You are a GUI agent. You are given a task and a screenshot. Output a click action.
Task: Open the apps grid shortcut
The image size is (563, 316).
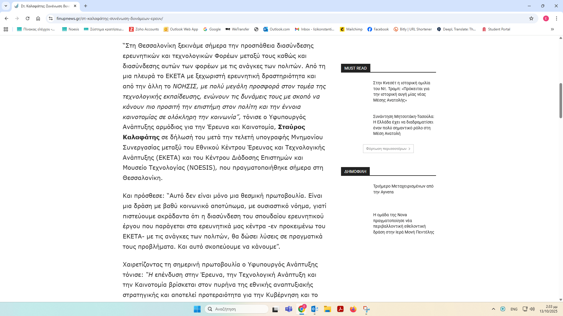[x=6, y=29]
